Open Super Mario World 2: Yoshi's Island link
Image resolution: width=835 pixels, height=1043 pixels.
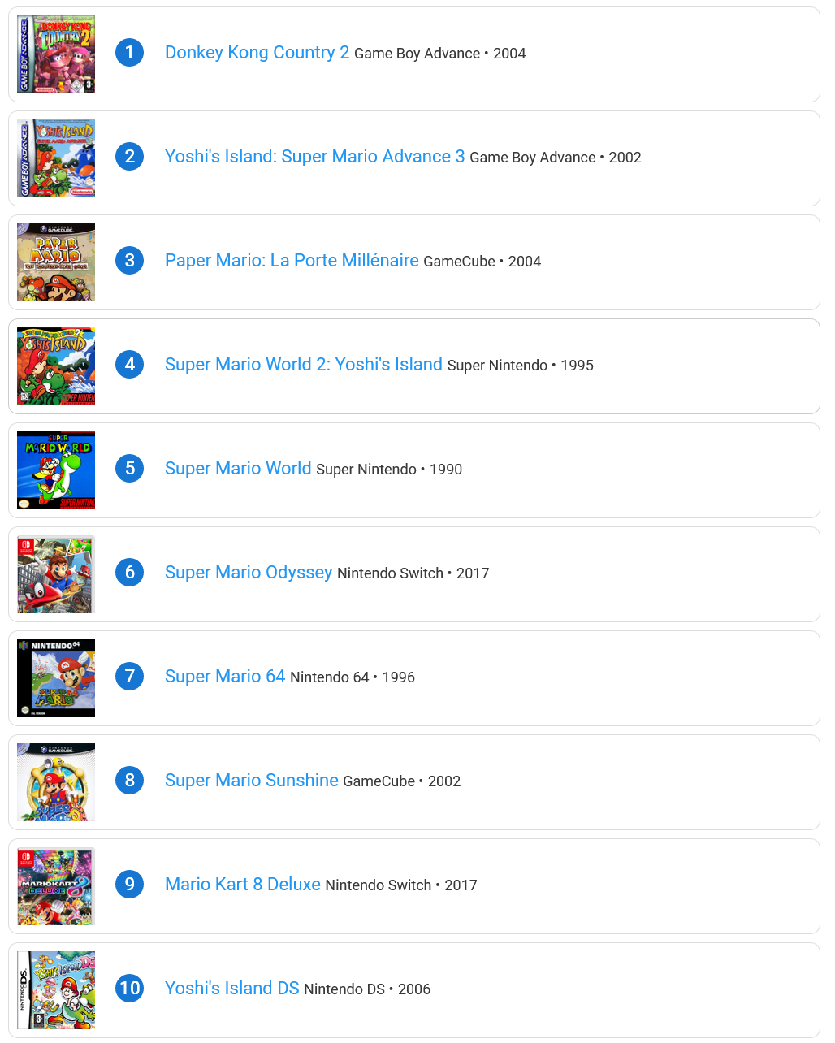pos(303,365)
